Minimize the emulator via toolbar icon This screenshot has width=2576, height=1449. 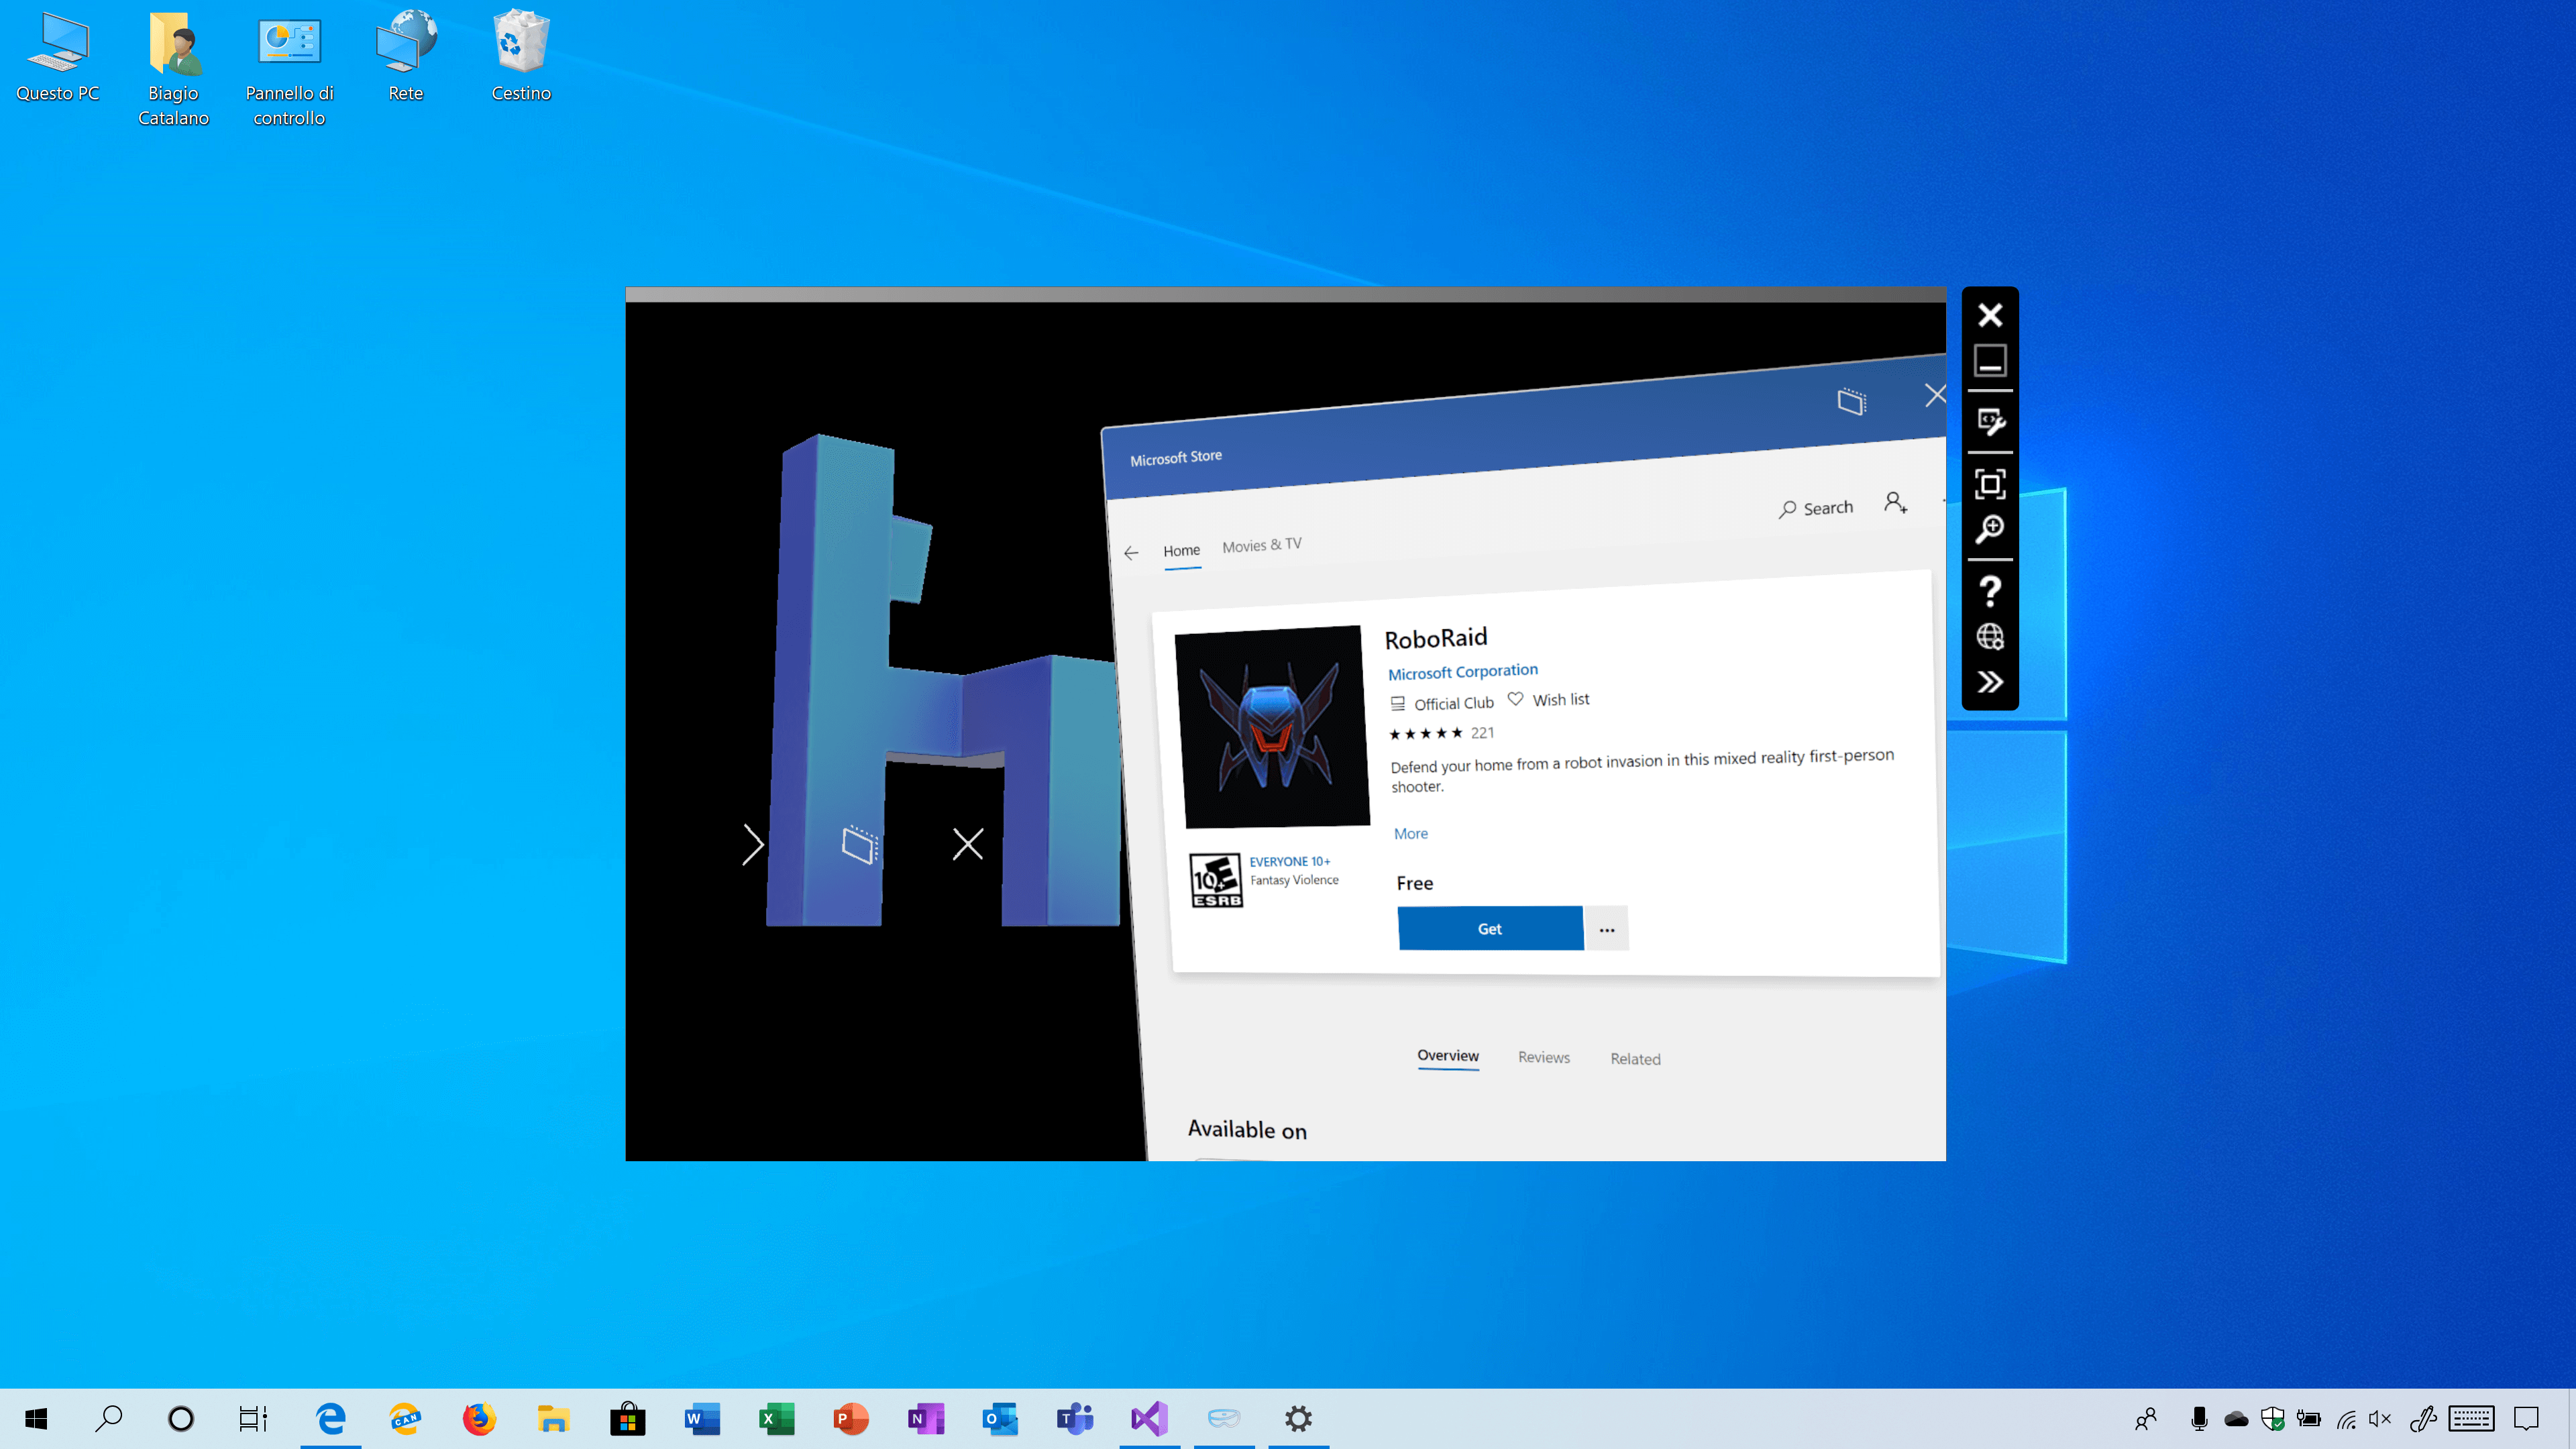(1990, 360)
